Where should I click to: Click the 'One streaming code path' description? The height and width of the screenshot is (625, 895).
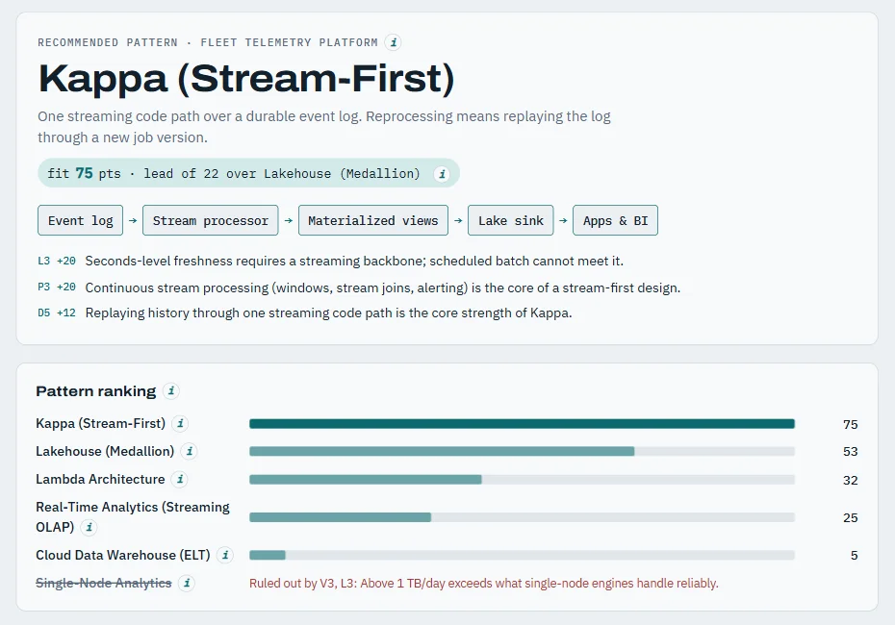point(324,127)
